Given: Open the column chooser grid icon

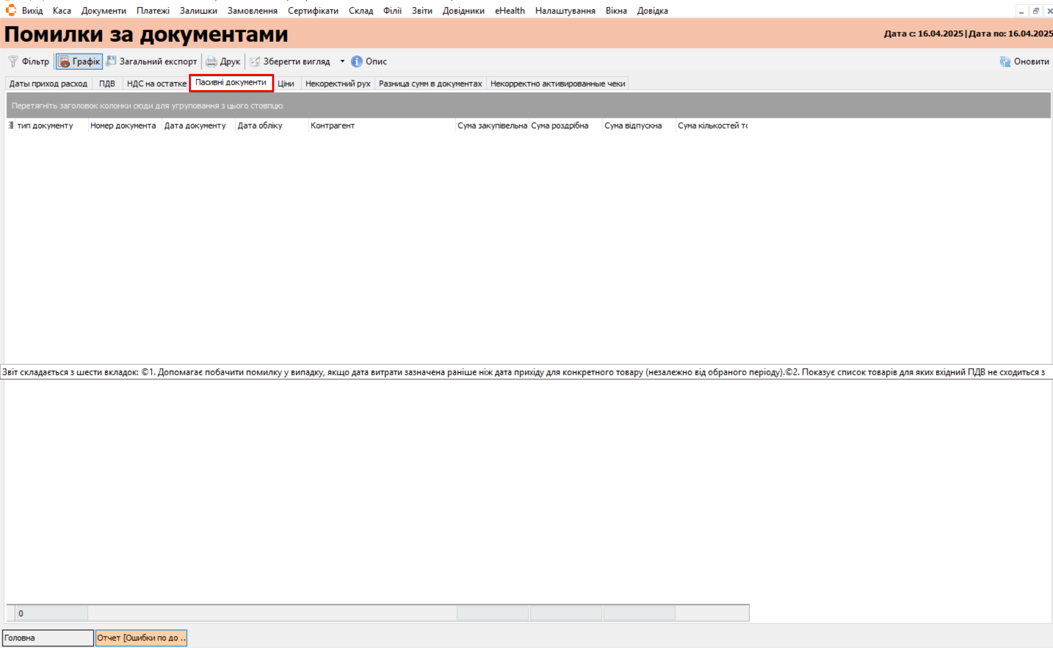Looking at the screenshot, I should pyautogui.click(x=11, y=125).
